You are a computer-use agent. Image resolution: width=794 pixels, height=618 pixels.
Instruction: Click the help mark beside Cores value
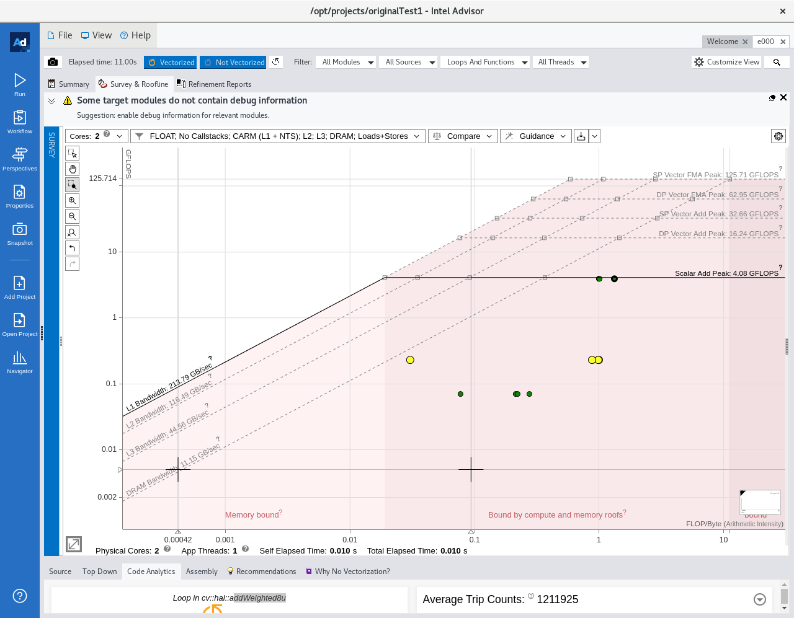click(107, 134)
